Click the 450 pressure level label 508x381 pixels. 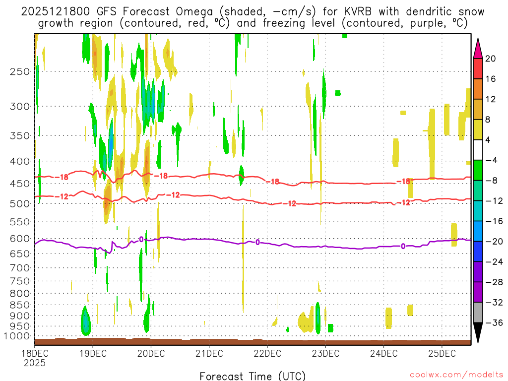20,184
